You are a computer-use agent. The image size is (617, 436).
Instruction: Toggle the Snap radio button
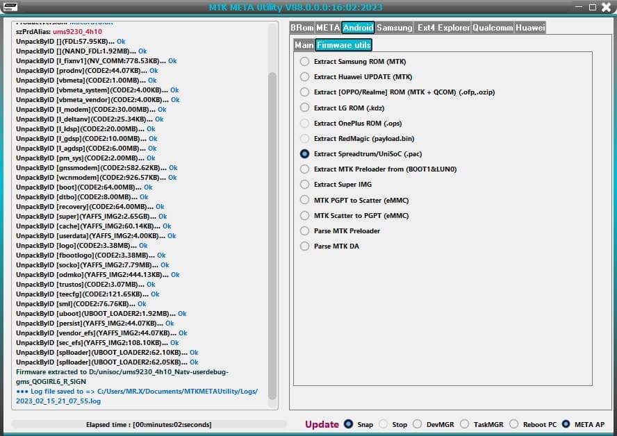coord(348,424)
